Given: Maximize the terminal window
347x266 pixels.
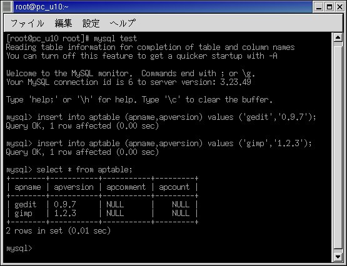Looking at the screenshot, I should pos(329,7).
